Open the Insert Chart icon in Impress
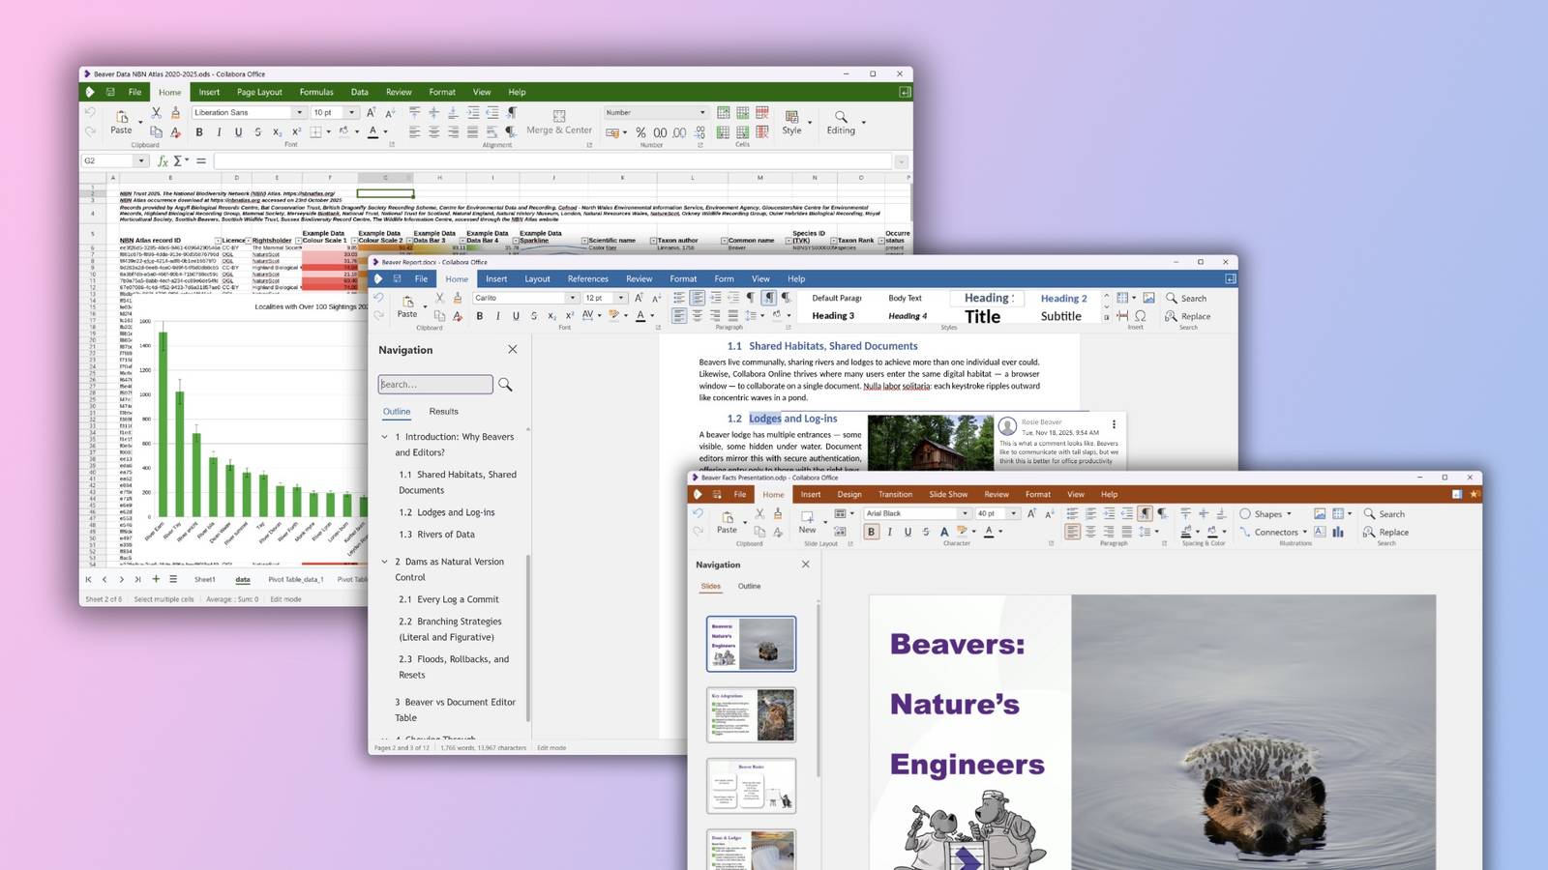1548x870 pixels. coord(1337,533)
